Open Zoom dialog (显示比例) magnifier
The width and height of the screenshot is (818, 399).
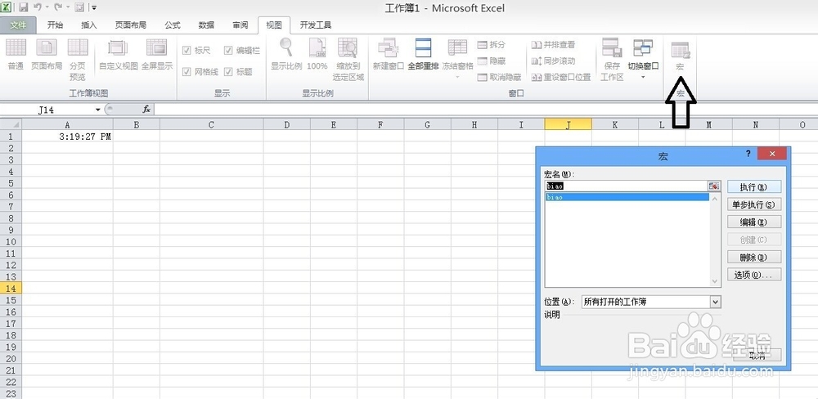pos(286,54)
